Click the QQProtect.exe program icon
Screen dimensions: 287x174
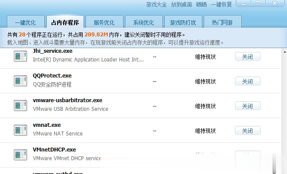[20, 81]
